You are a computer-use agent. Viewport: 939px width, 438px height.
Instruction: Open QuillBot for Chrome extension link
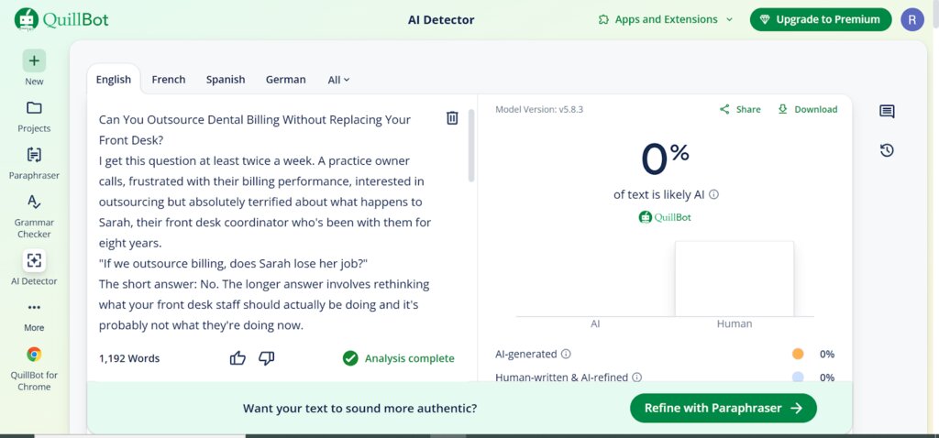(x=34, y=366)
